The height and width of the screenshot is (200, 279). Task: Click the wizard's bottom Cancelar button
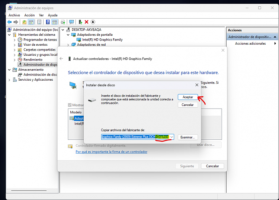click(212, 166)
